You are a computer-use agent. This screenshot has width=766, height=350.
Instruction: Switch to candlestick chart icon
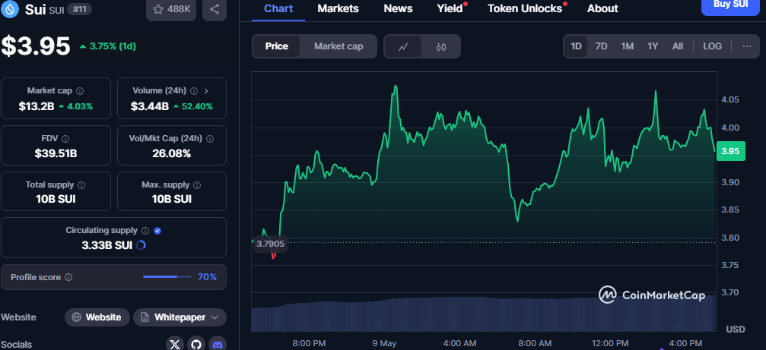(441, 47)
